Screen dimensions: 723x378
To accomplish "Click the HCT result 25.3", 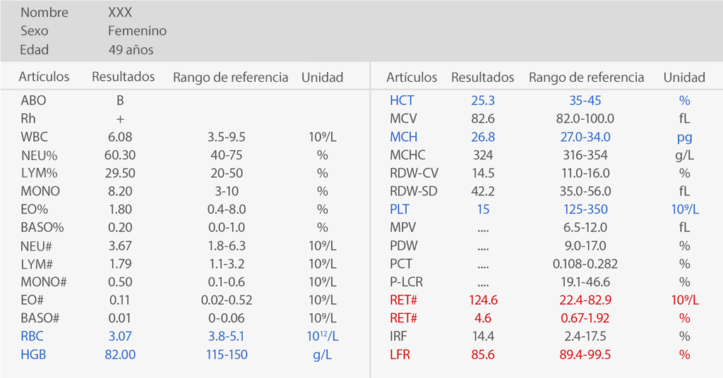I will 483,101.
